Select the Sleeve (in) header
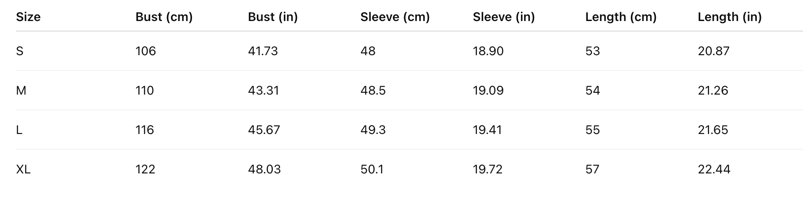 pos(503,17)
